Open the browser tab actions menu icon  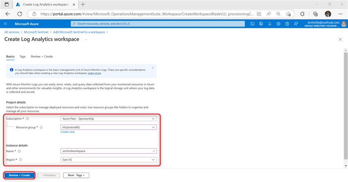(x=7, y=4)
